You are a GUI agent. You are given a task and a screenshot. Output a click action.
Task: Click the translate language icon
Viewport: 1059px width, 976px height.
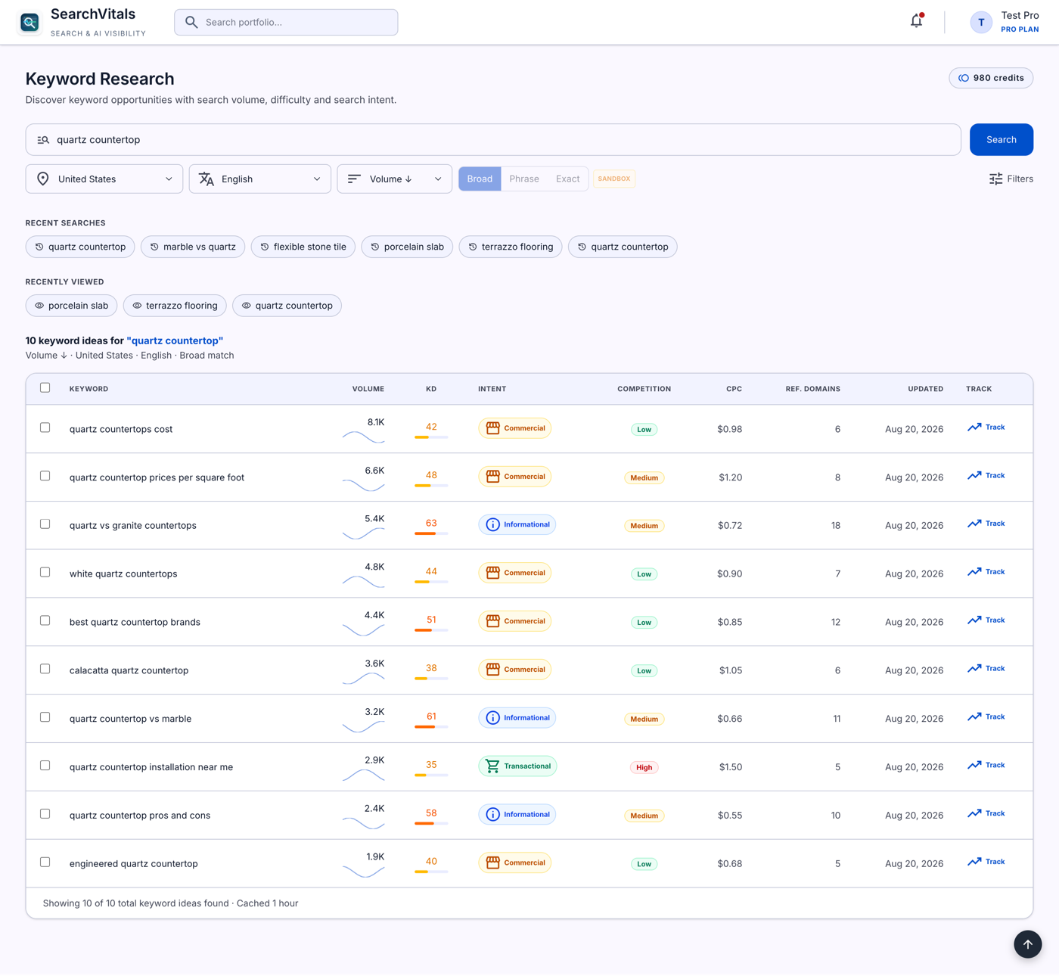207,179
